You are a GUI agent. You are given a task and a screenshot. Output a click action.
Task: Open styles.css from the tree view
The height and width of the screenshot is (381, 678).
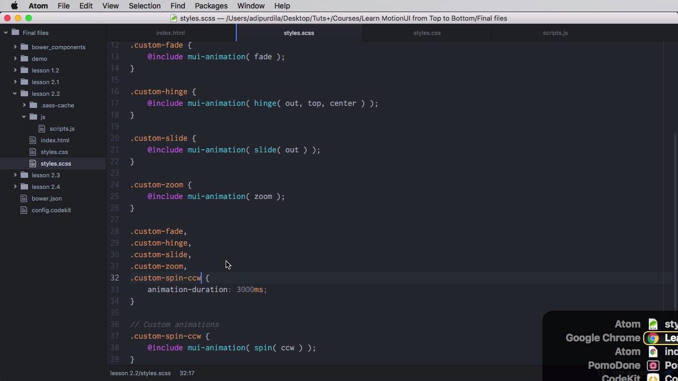click(54, 152)
